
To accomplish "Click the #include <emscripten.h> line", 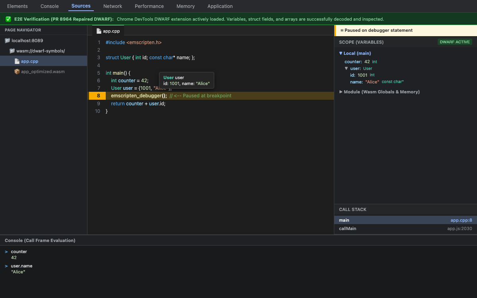I will (134, 42).
